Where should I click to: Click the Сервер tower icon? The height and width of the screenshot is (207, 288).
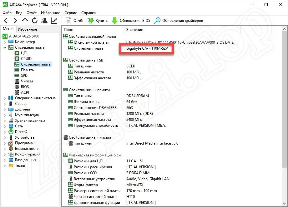point(11,104)
